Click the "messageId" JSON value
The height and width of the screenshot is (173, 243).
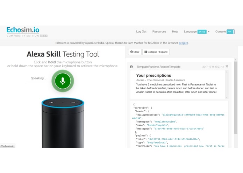click(x=179, y=129)
